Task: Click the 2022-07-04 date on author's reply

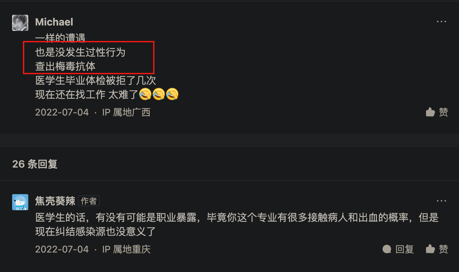Action: (62, 249)
